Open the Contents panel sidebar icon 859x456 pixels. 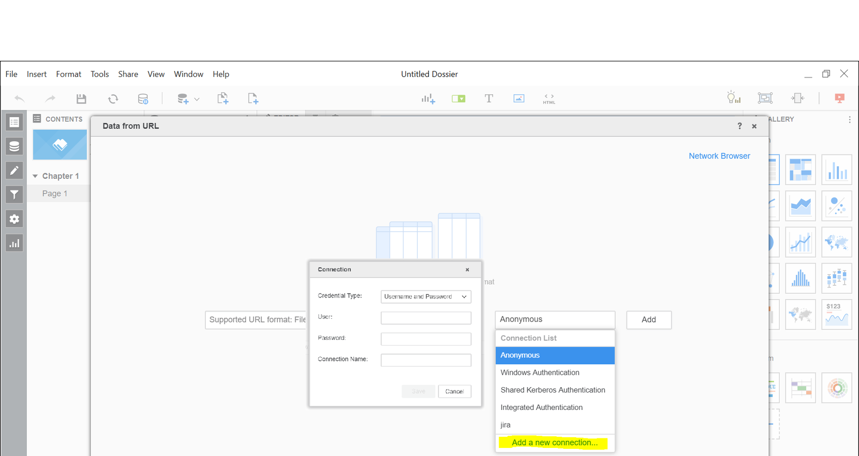click(x=14, y=122)
